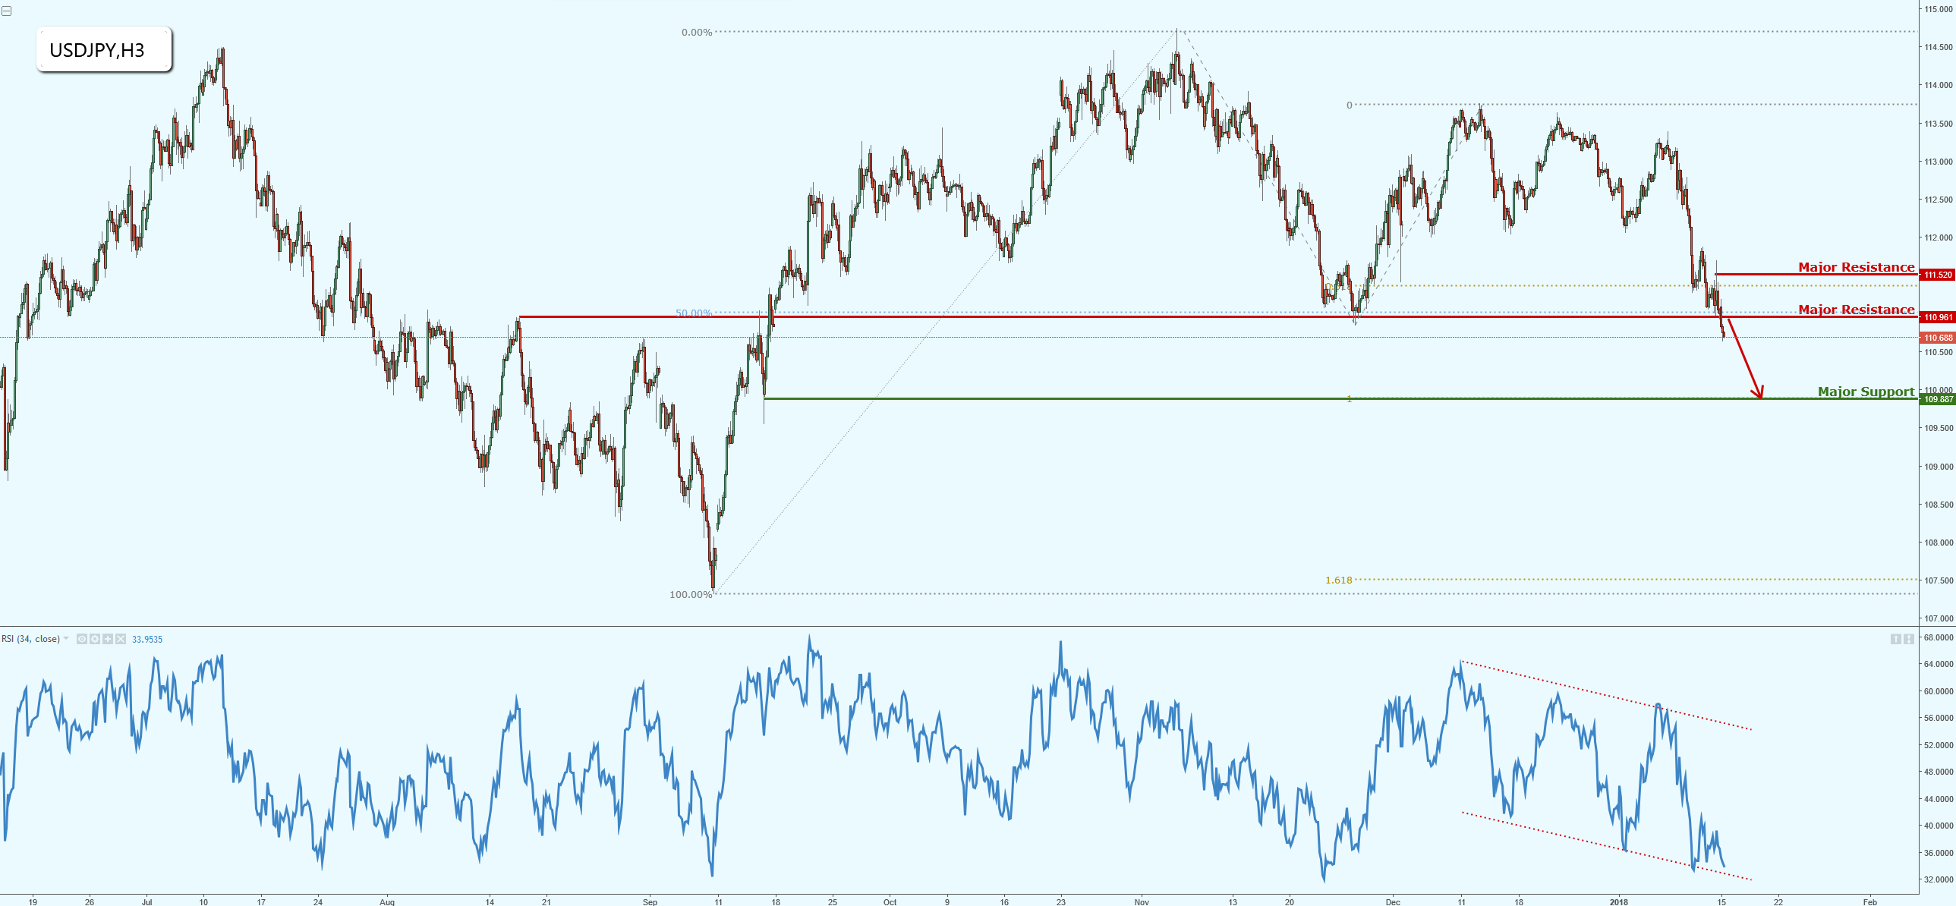
Task: Click the 107.000 price axis label
Action: tap(1939, 618)
